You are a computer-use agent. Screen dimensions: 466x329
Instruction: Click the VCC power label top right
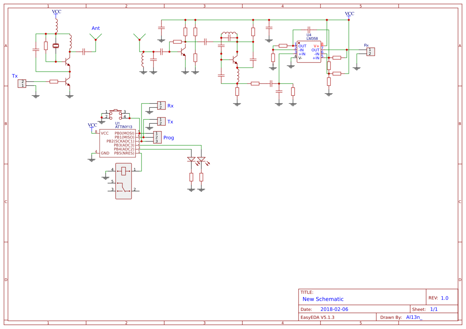(349, 13)
